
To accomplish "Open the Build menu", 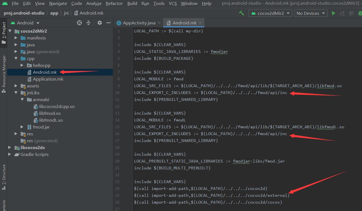I will pos(132,4).
